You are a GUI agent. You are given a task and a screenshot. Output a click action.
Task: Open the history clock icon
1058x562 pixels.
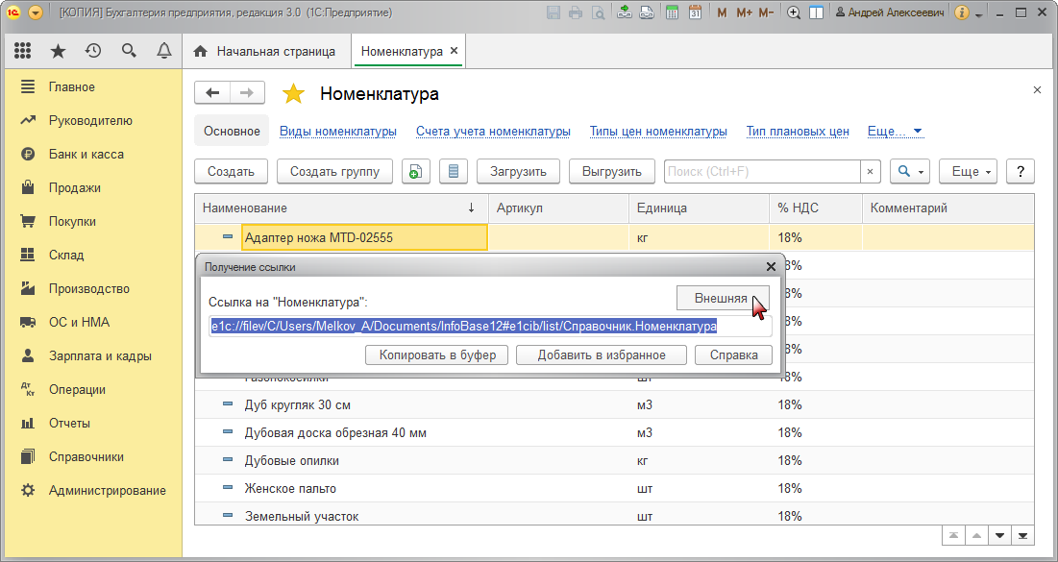click(x=93, y=51)
